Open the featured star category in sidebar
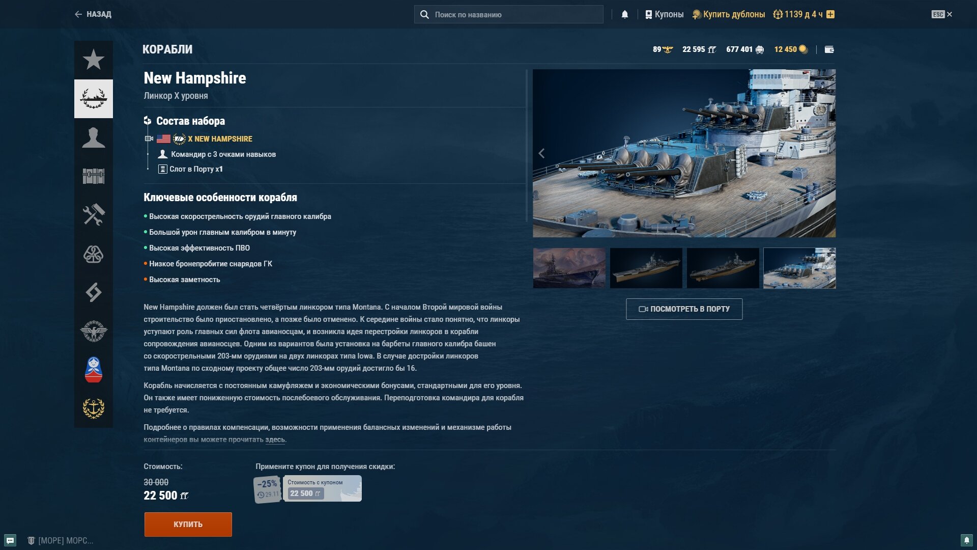This screenshot has width=977, height=550. pos(94,60)
